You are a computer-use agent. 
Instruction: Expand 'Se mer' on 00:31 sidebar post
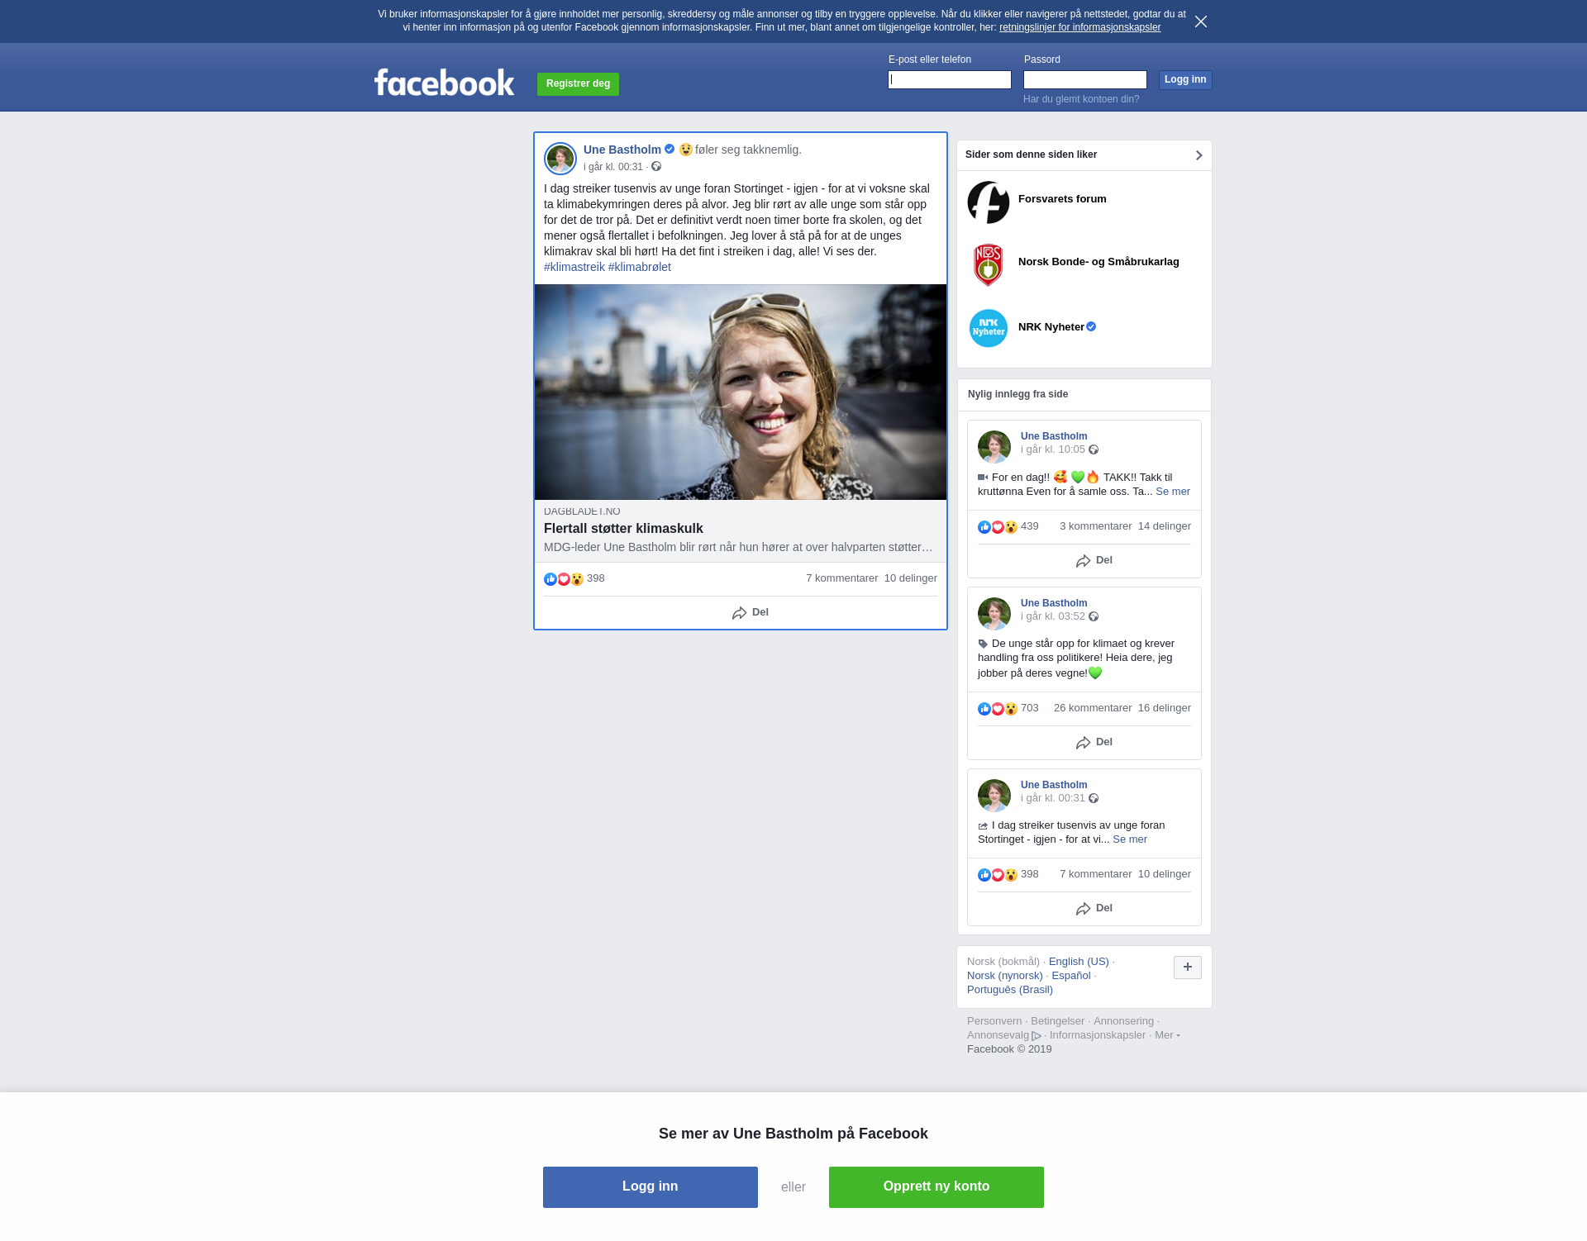click(1129, 839)
